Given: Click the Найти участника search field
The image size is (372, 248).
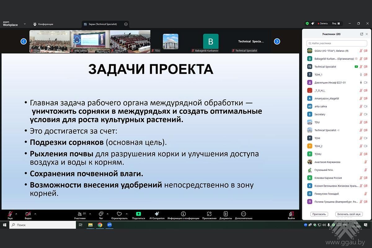Looking at the screenshot, I should [x=336, y=43].
